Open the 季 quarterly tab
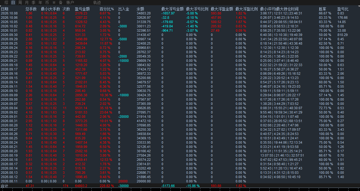The width and height of the screenshot is (360, 191). pos(34,3)
